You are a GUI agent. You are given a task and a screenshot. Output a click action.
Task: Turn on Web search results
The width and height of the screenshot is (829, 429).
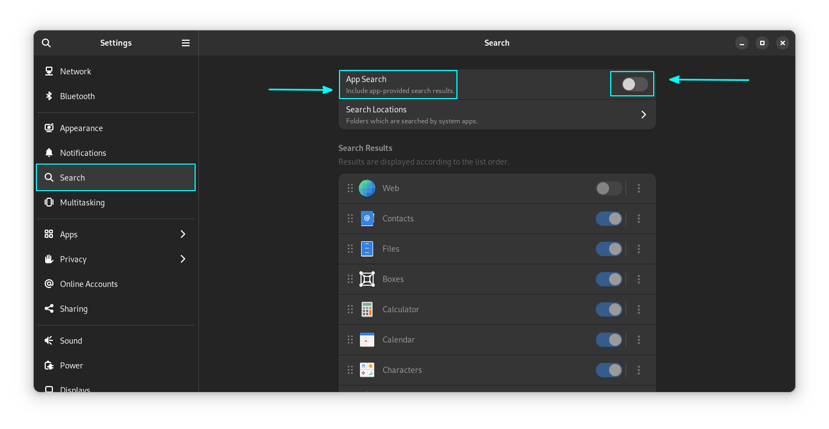609,188
